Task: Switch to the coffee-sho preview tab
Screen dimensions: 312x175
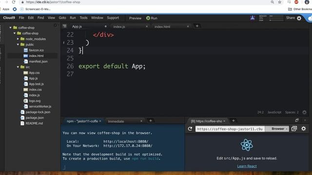Action: (x=206, y=121)
